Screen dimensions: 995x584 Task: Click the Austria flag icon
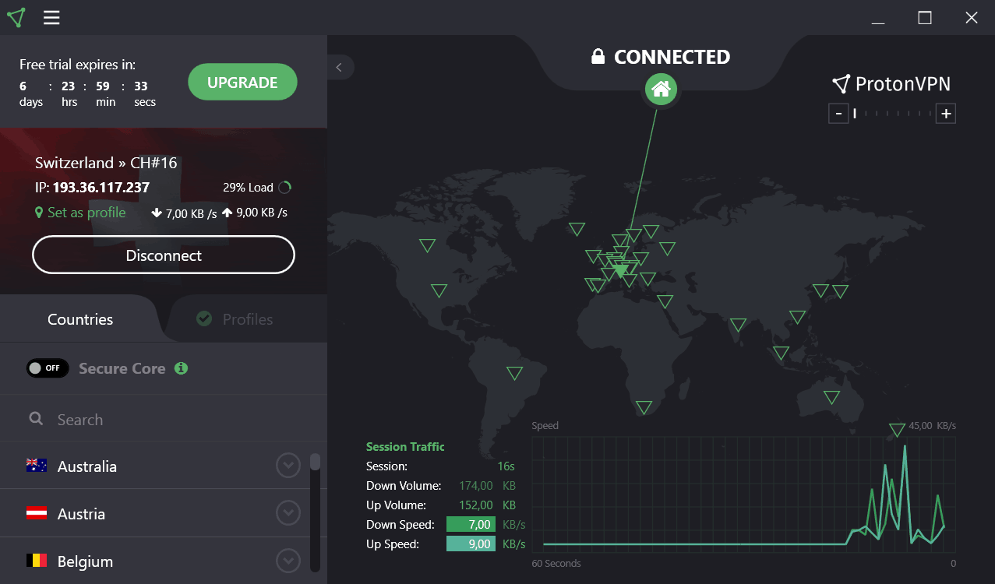pos(37,513)
